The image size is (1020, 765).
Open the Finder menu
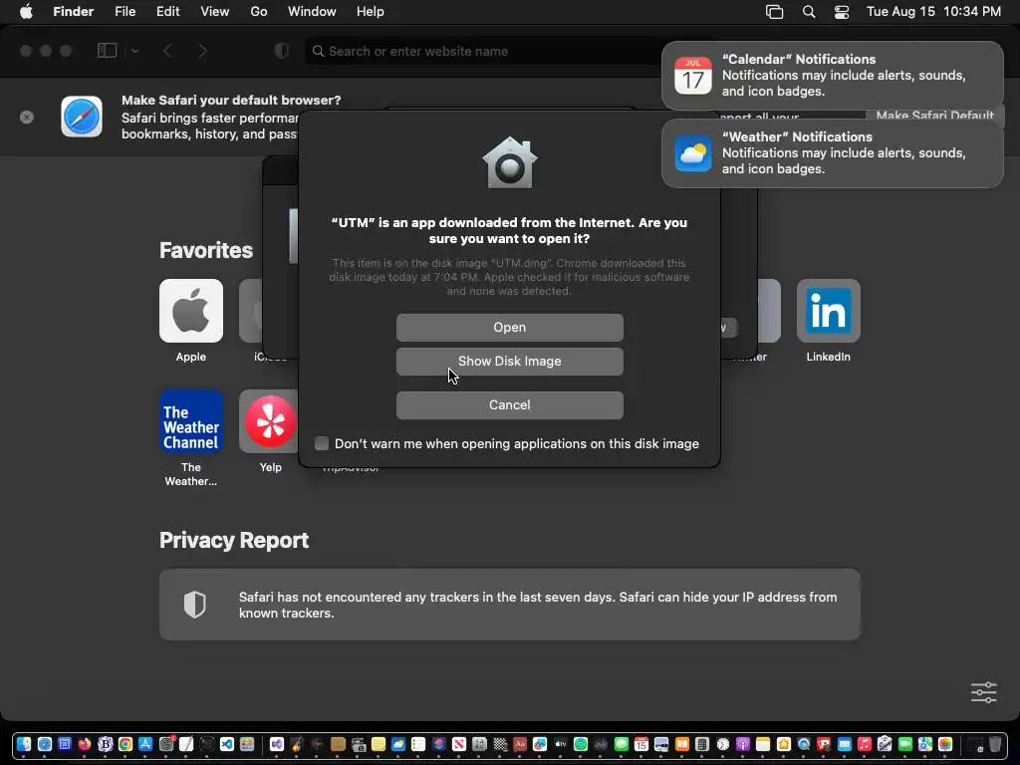tap(74, 12)
